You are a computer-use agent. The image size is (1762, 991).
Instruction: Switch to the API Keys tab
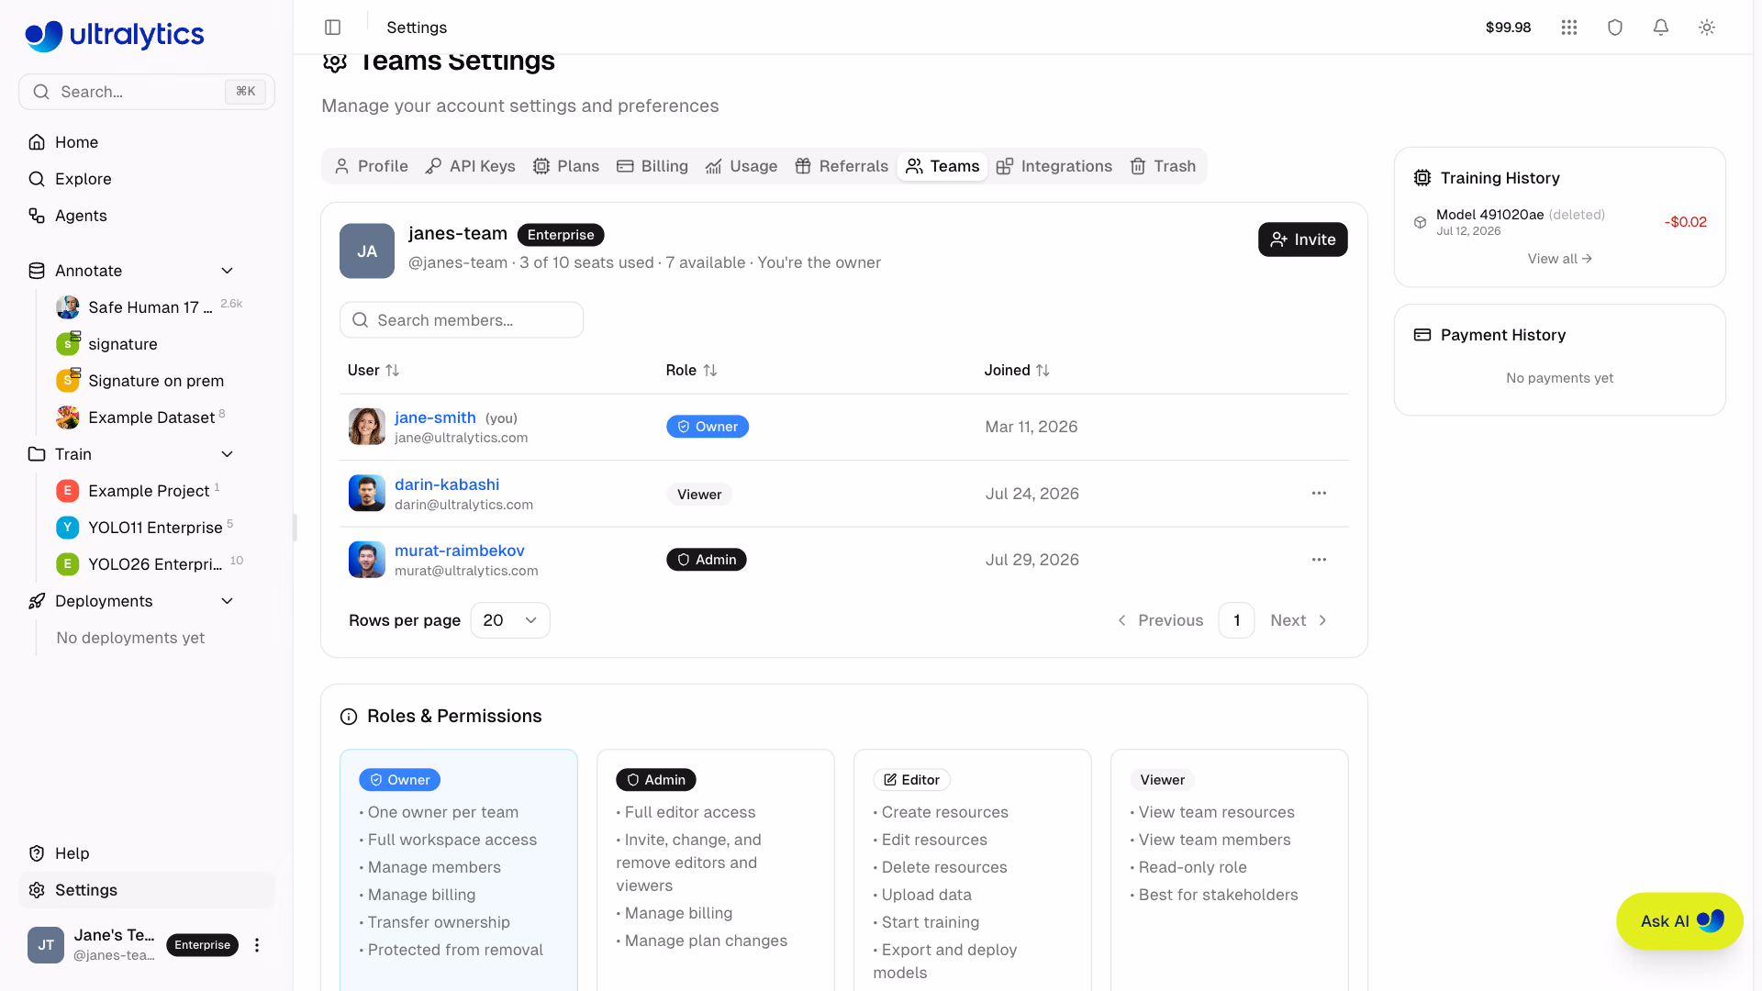471,166
